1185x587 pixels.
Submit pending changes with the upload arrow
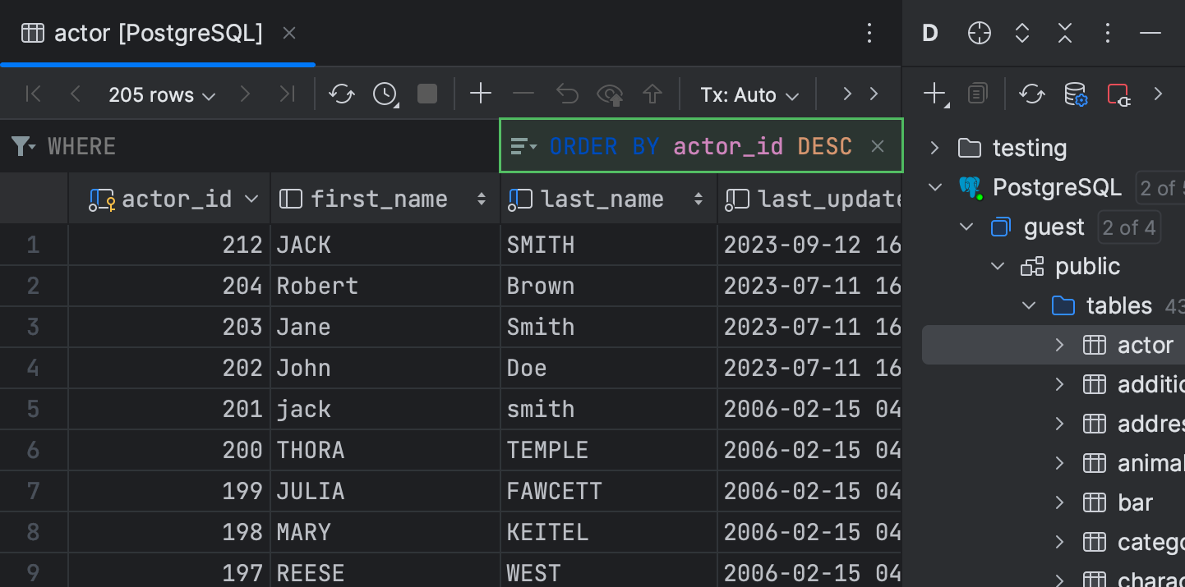tap(652, 94)
